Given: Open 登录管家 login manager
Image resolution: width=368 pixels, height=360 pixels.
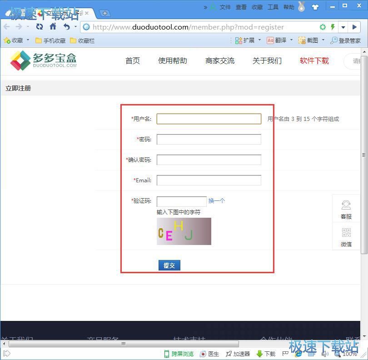Looking at the screenshot, I should (x=345, y=40).
